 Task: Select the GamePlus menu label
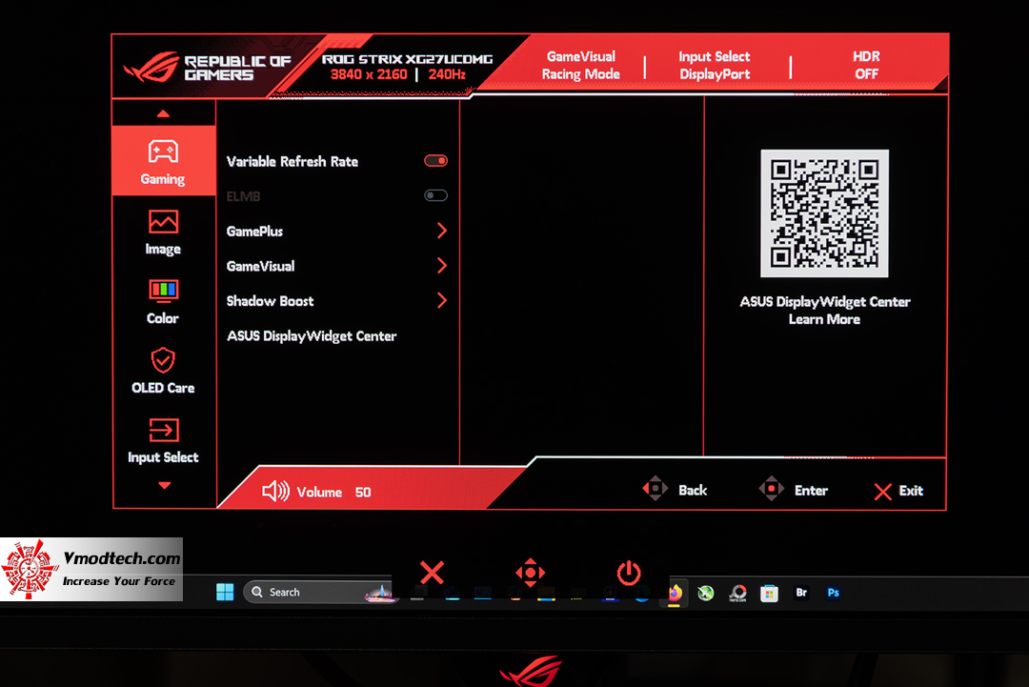click(x=254, y=231)
